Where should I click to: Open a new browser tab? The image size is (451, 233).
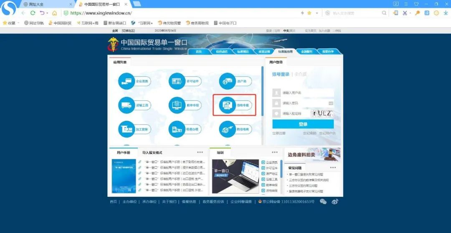(137, 4)
